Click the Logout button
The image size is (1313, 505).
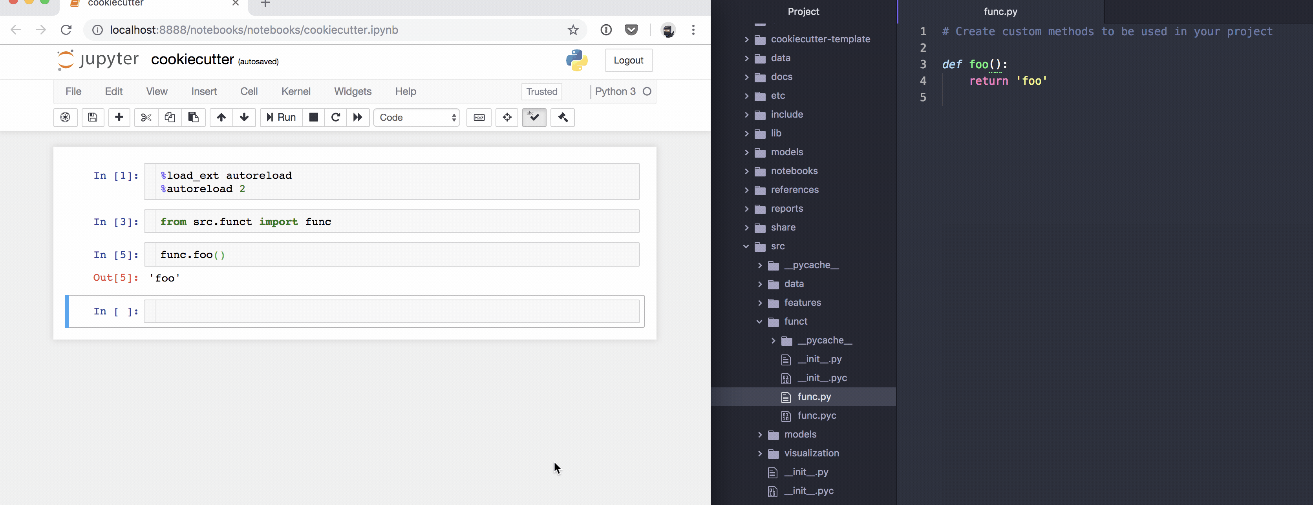tap(629, 60)
